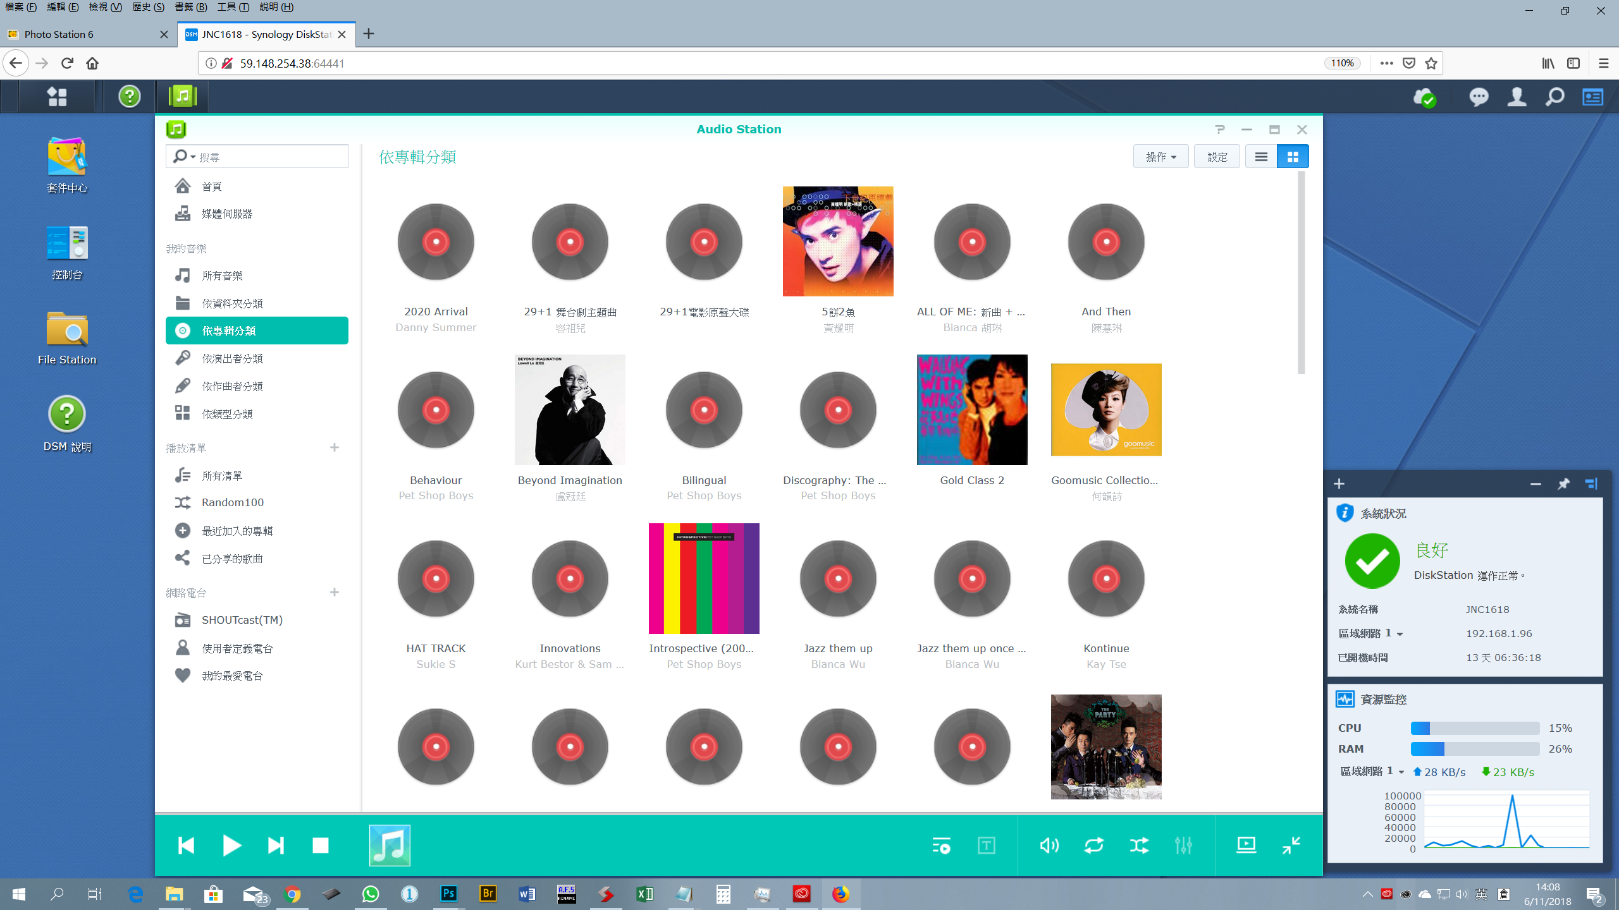Skip to previous track
This screenshot has width=1619, height=910.
point(186,846)
